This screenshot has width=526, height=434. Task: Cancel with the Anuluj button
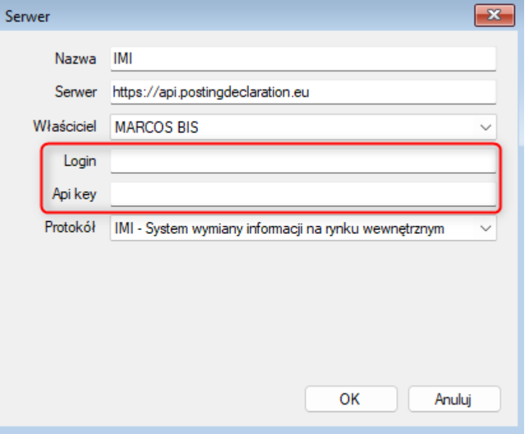click(454, 399)
